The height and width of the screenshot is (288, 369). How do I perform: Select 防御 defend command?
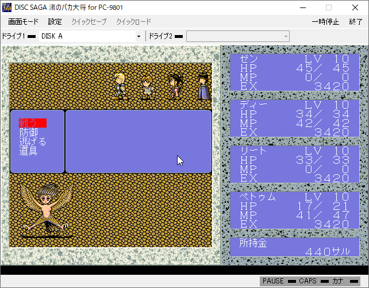point(28,132)
